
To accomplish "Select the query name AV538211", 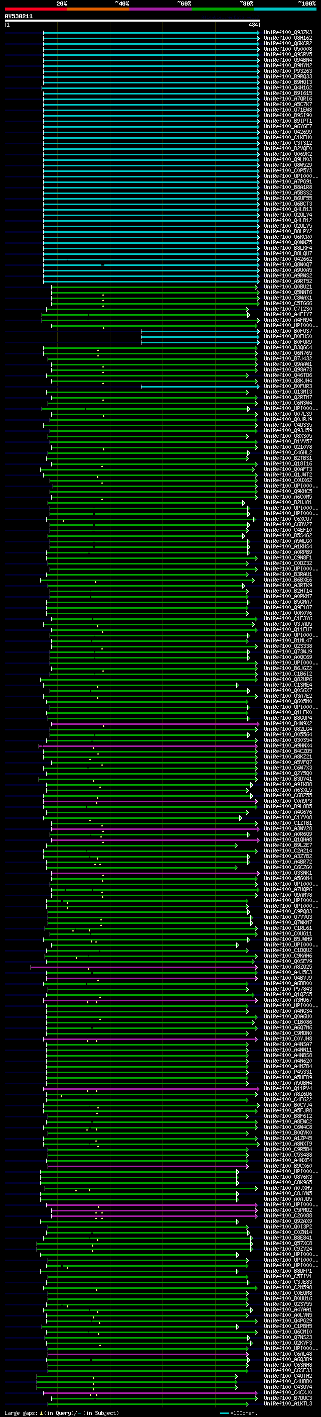I will click(x=19, y=16).
